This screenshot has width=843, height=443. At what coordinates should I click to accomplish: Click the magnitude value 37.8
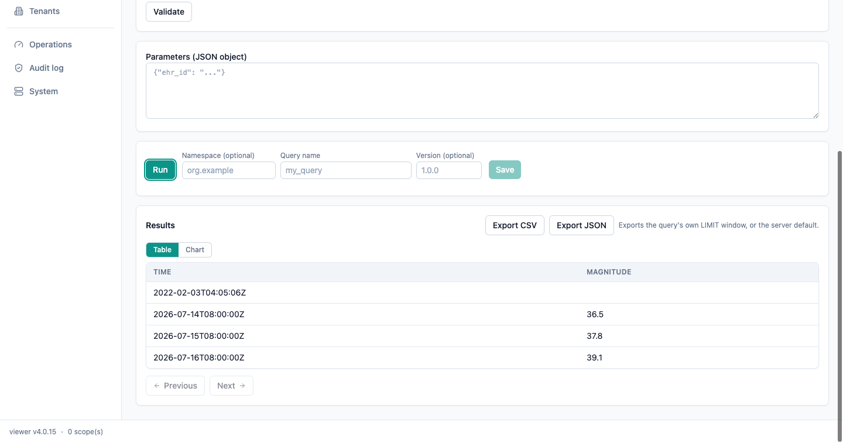pyautogui.click(x=594, y=336)
